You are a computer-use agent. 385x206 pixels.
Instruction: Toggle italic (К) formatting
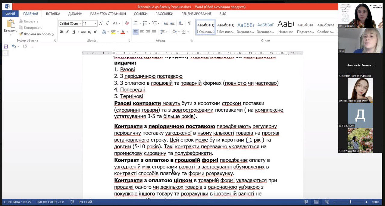pos(68,32)
